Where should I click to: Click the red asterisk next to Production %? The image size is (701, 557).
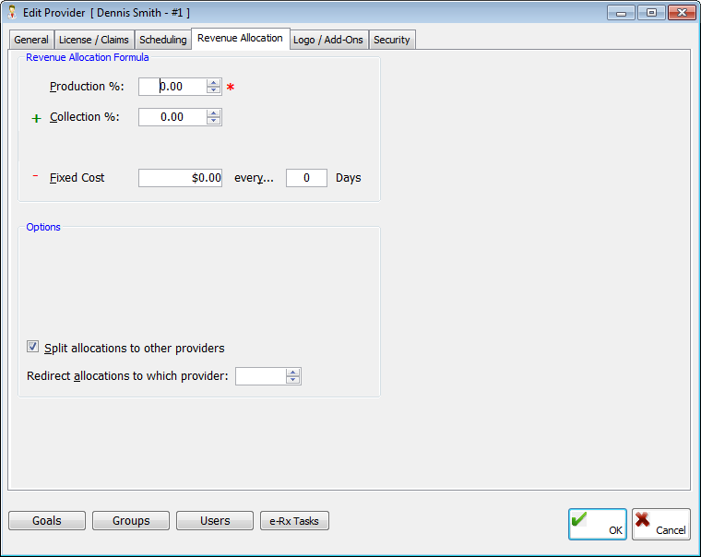231,88
